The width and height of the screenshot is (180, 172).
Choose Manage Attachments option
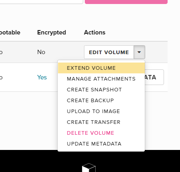pyautogui.click(x=101, y=79)
